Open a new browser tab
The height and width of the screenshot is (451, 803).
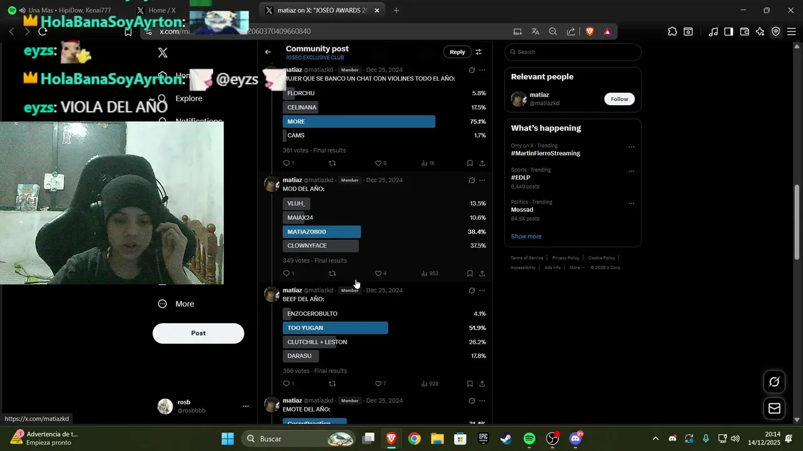396,10
